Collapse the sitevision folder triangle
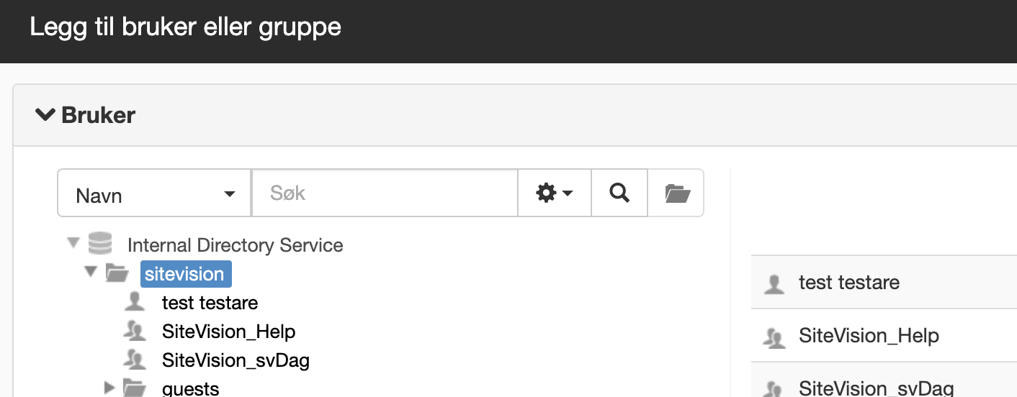This screenshot has height=397, width=1017. click(x=90, y=272)
